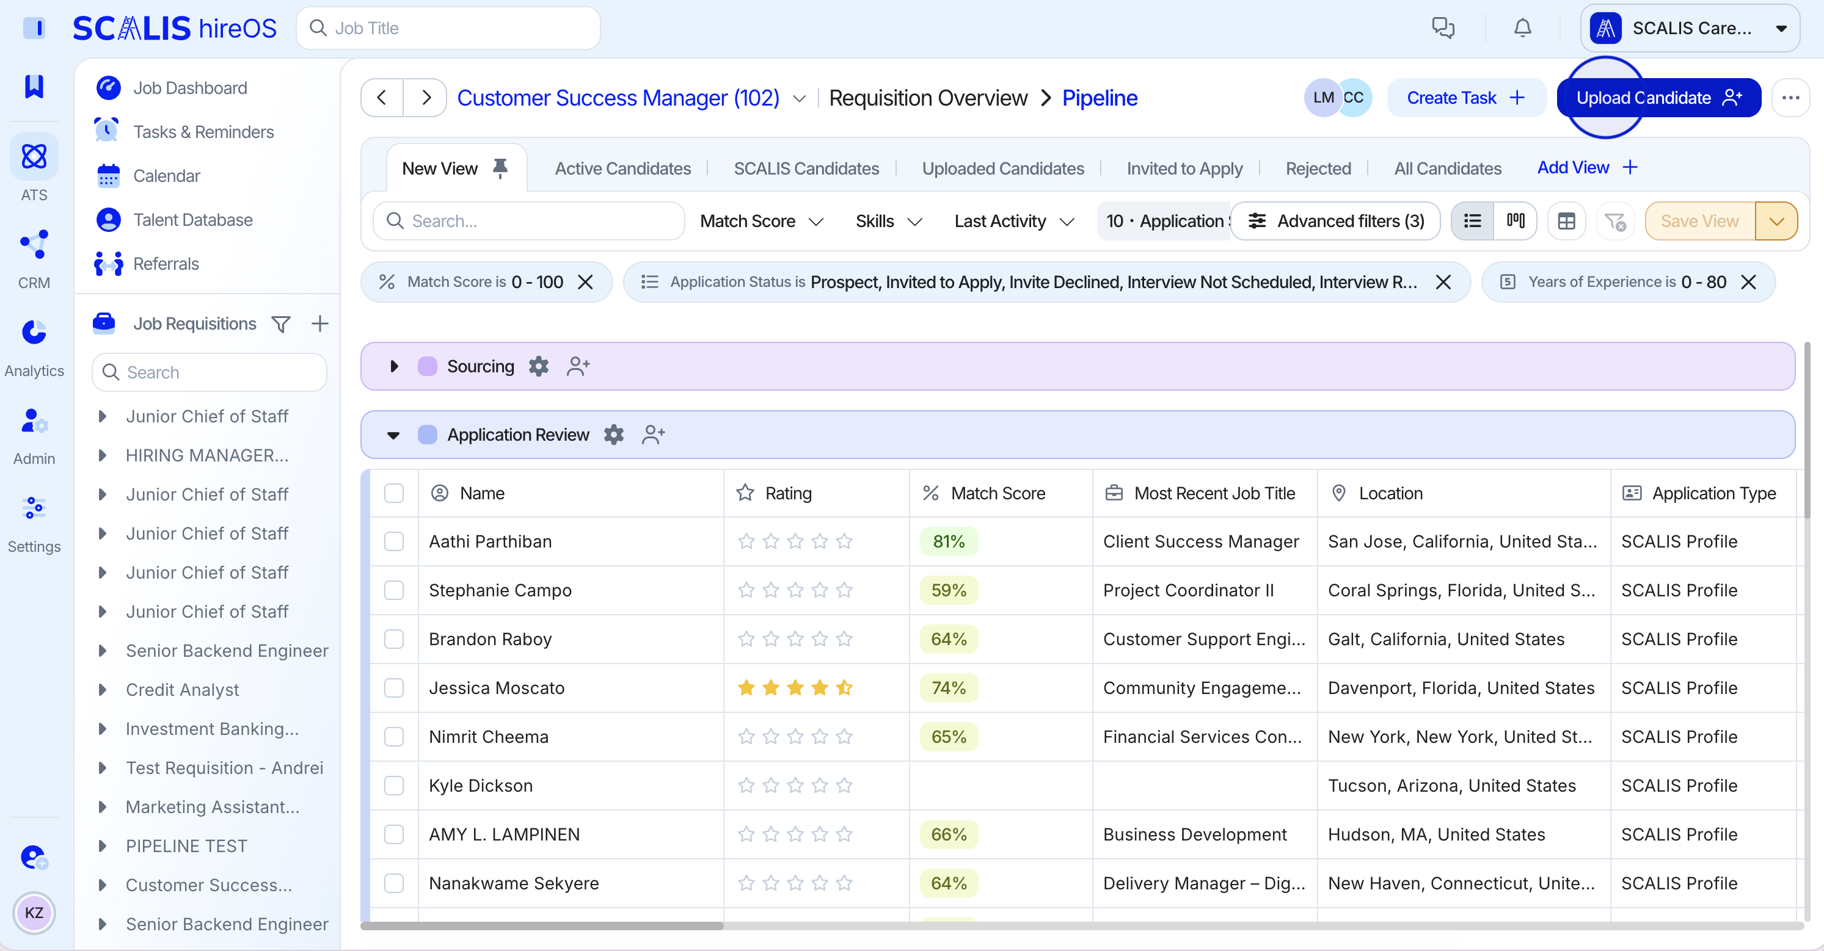The height and width of the screenshot is (951, 1824).
Task: Add candidate to Application Review stage
Action: click(x=653, y=435)
